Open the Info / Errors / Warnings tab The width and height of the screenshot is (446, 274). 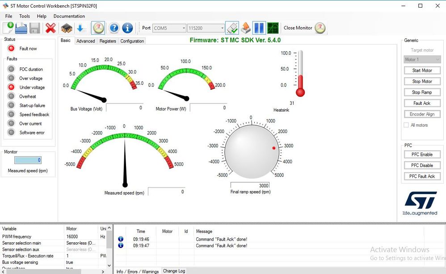point(138,271)
